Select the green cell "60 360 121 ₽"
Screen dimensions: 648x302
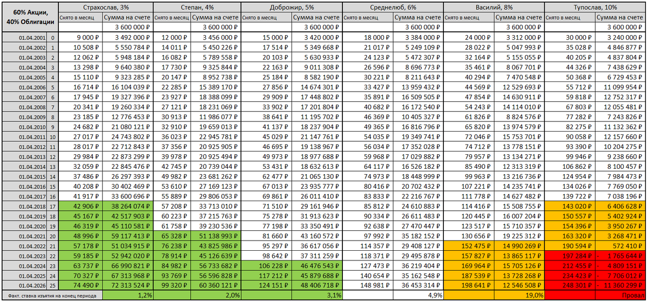216,284
